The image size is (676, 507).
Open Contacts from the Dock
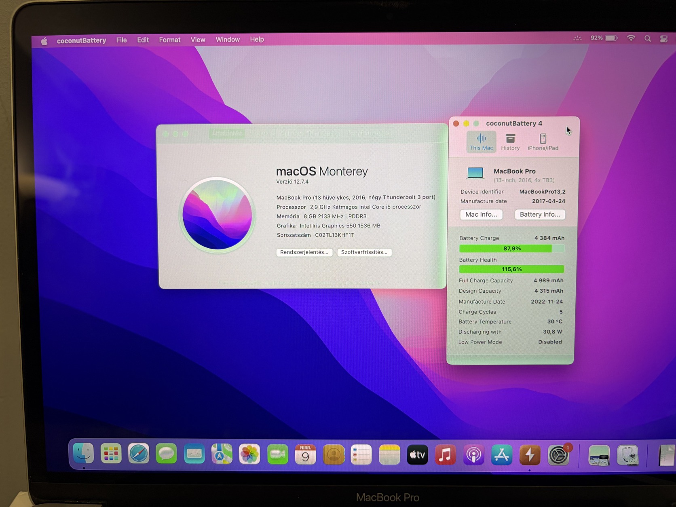pyautogui.click(x=333, y=455)
